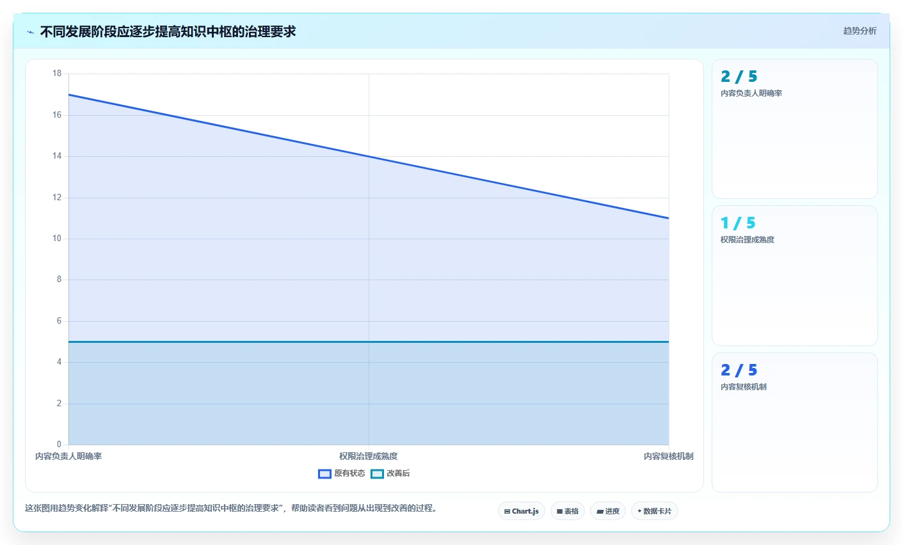This screenshot has width=903, height=545.
Task: Select the 数据卡片 chip label
Action: (x=657, y=511)
